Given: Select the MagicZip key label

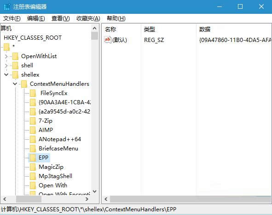Looking at the screenshot, I should tap(51, 167).
